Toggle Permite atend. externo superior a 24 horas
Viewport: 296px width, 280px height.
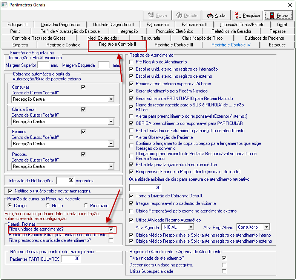pyautogui.click(x=131, y=84)
